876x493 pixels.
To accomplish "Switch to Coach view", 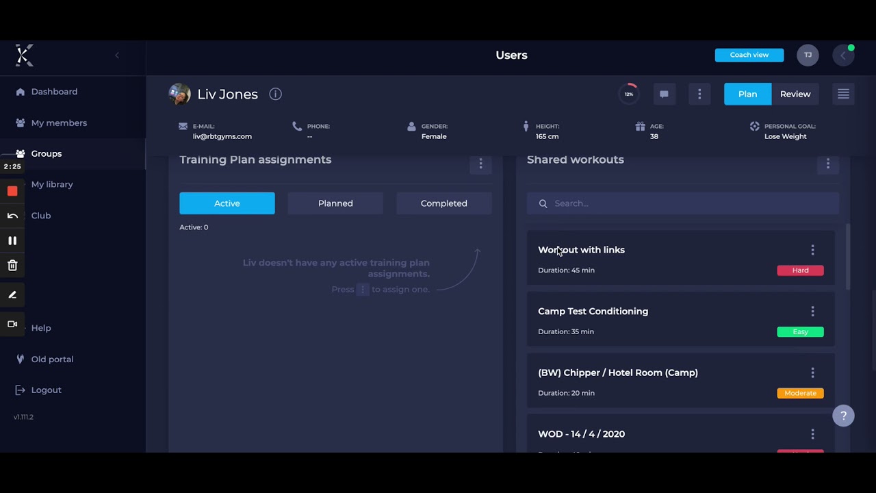I will point(749,55).
